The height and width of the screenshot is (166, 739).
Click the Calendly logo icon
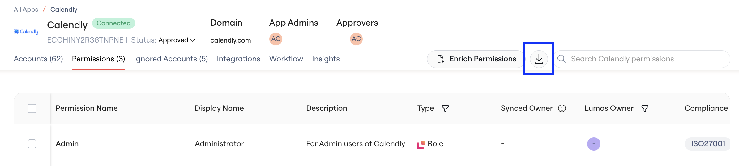(26, 31)
